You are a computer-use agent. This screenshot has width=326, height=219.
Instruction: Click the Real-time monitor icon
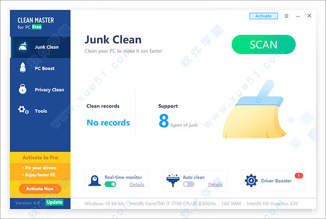(95, 180)
